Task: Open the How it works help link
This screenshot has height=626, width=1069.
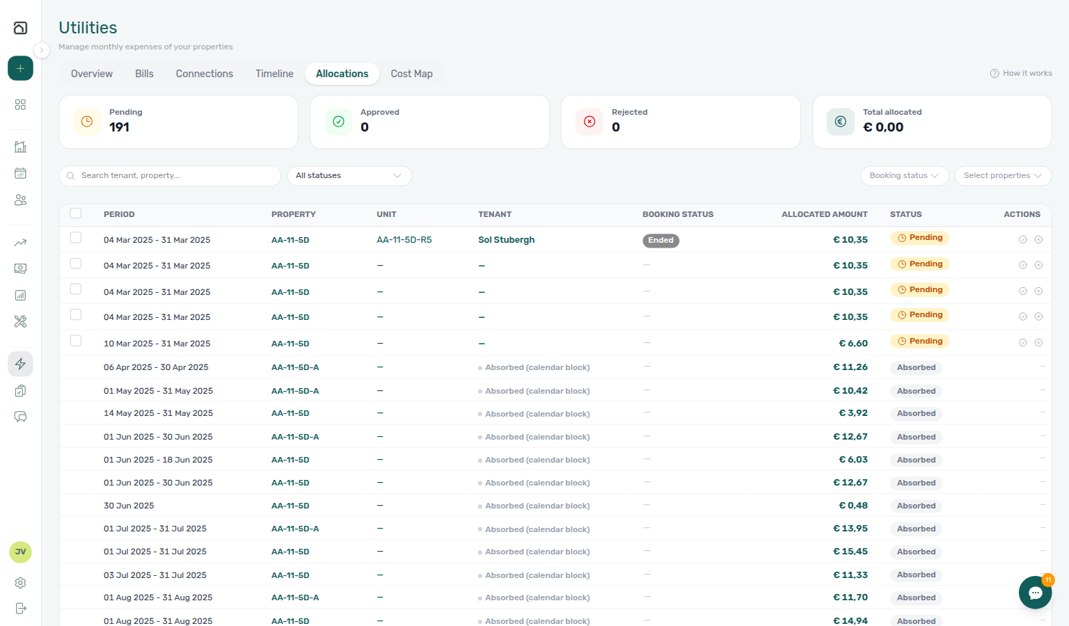Action: 1021,73
